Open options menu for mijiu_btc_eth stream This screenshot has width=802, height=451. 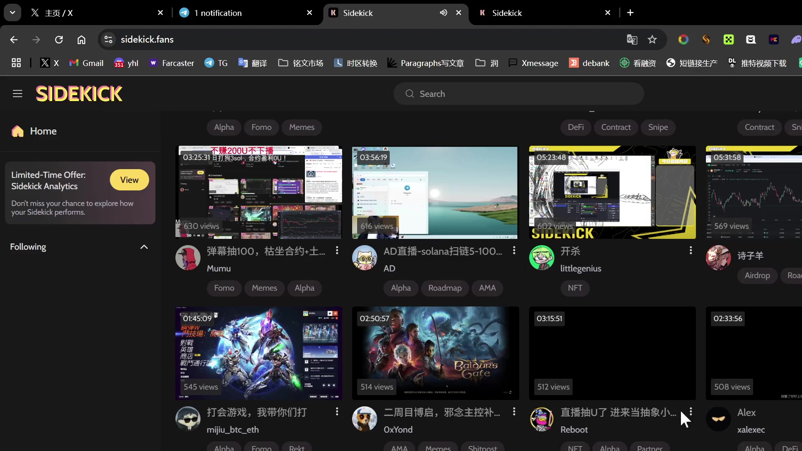tap(337, 412)
